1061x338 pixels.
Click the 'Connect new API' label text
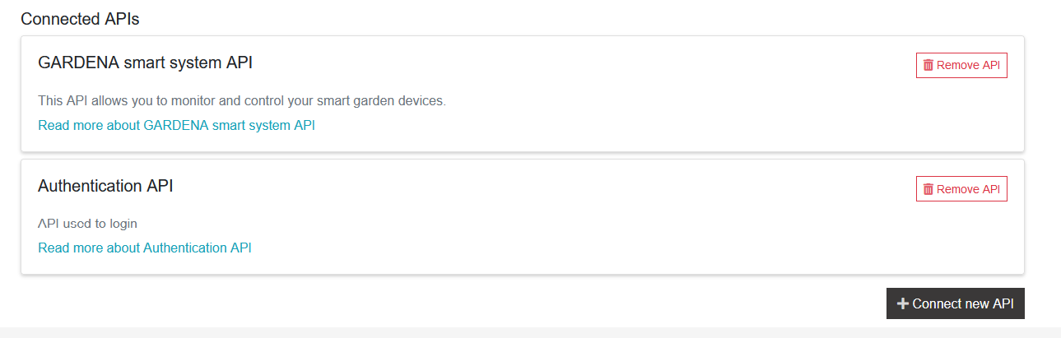pyautogui.click(x=963, y=303)
